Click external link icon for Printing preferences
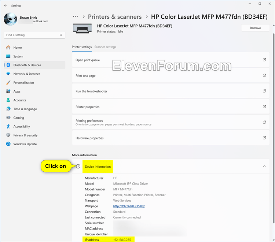 [x=264, y=122]
